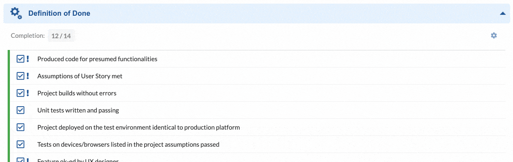Select the Unit tests written and passing text
513x162 pixels.
coord(78,110)
